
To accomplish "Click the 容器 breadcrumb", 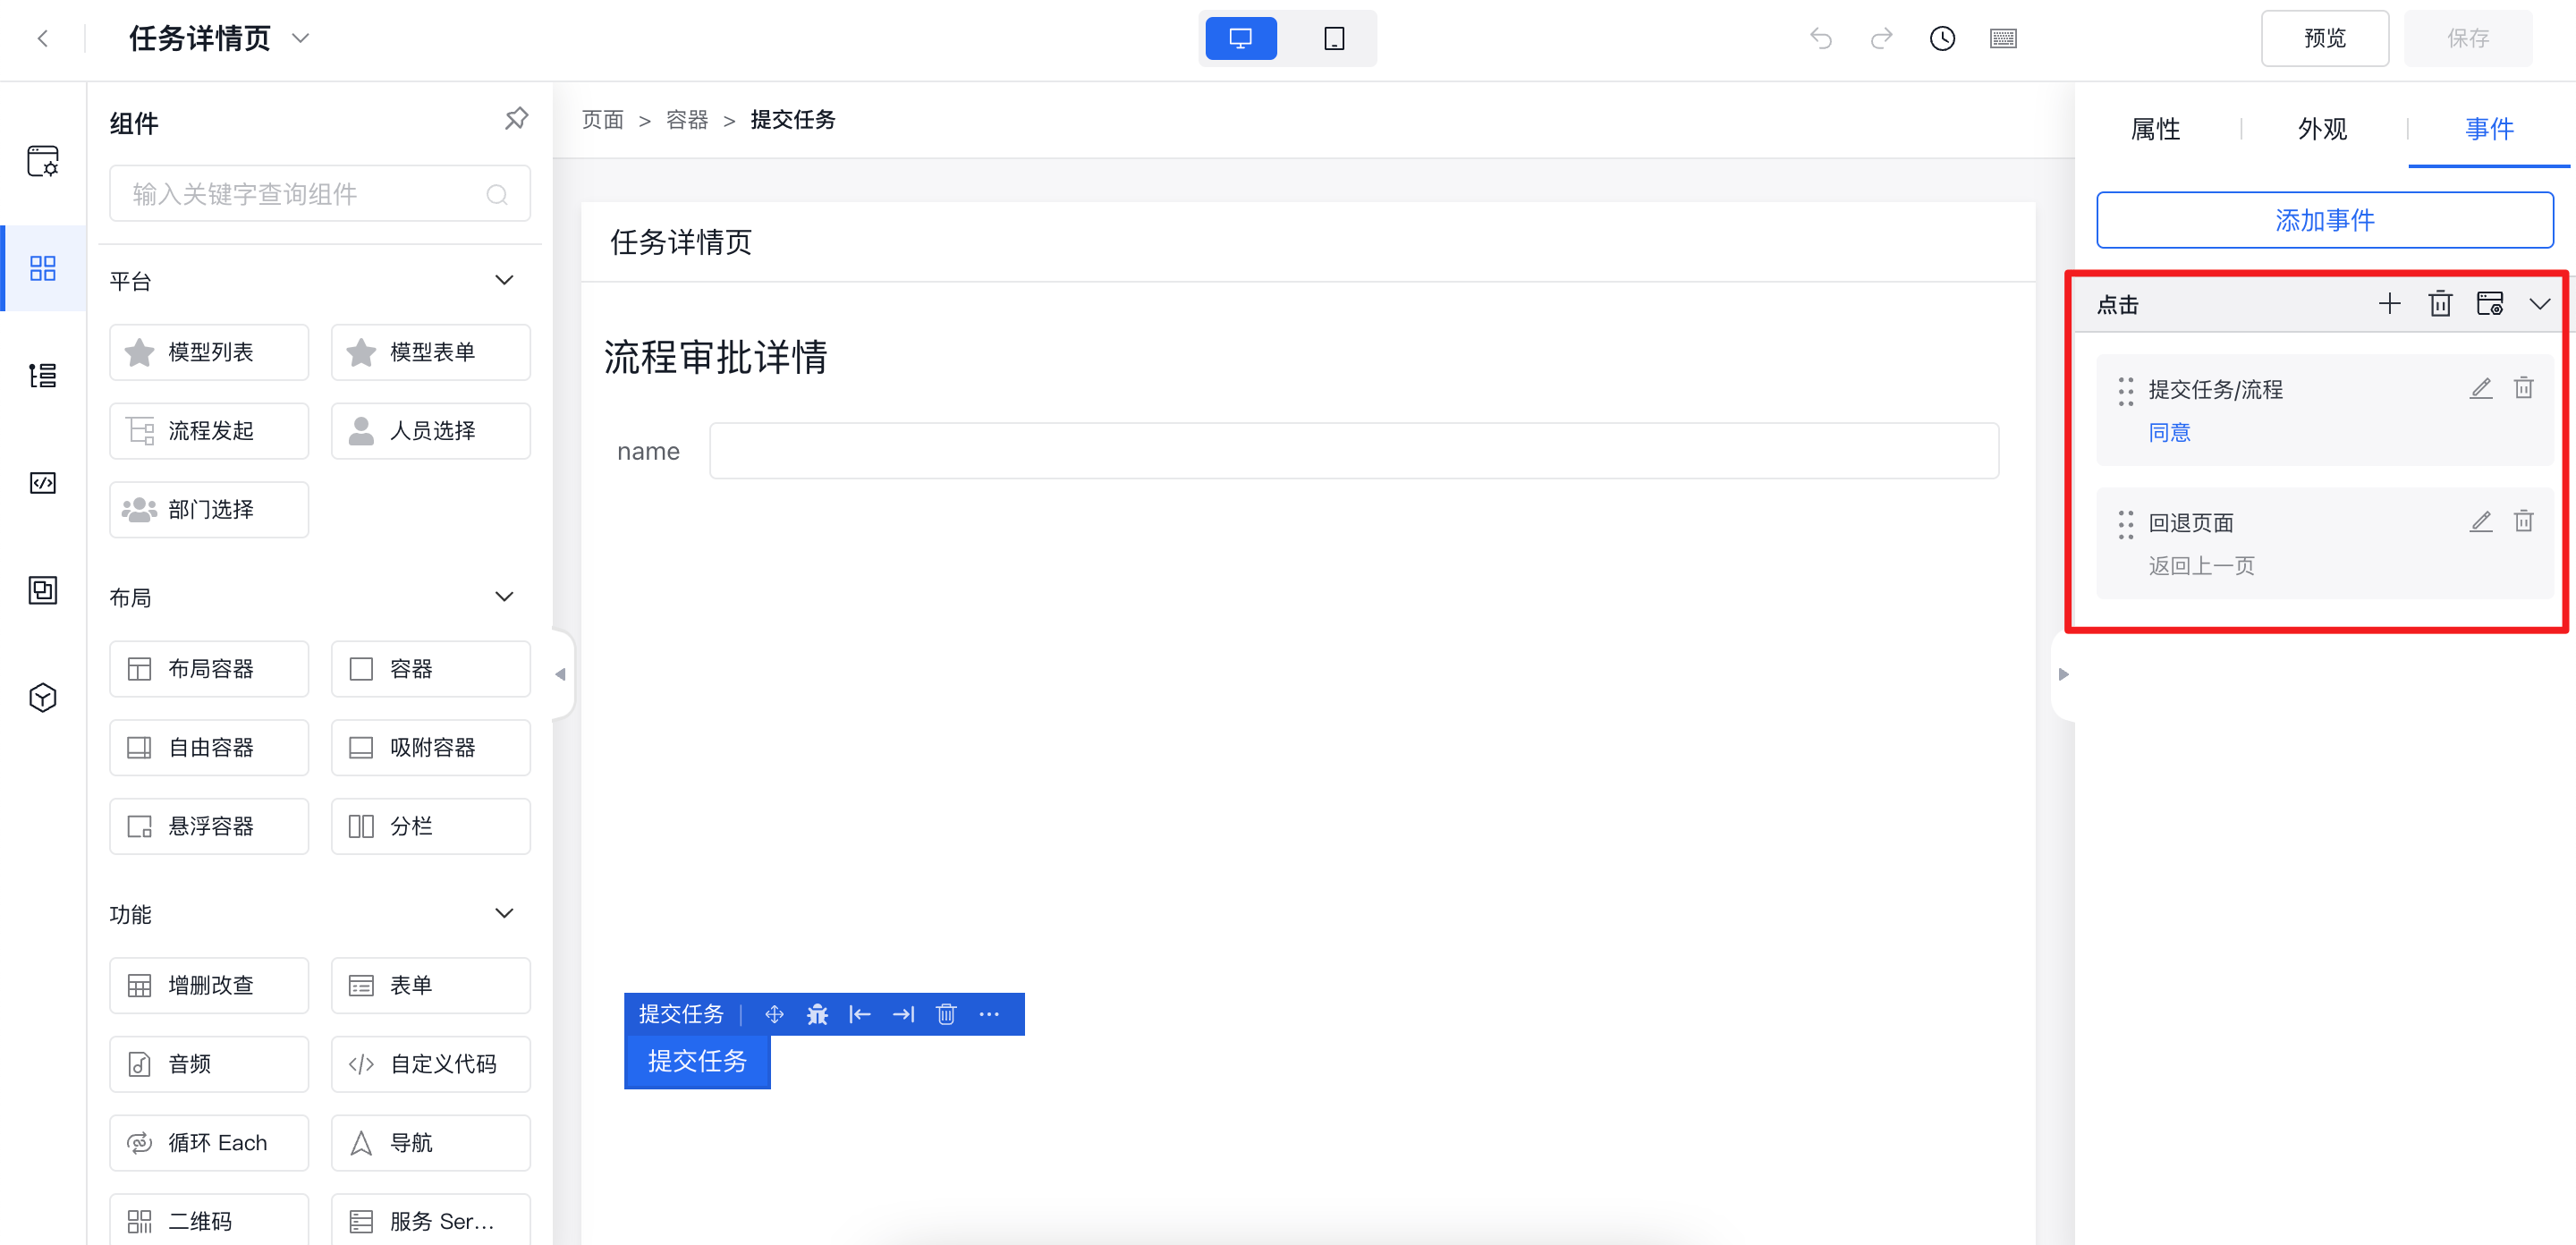I will pyautogui.click(x=687, y=120).
